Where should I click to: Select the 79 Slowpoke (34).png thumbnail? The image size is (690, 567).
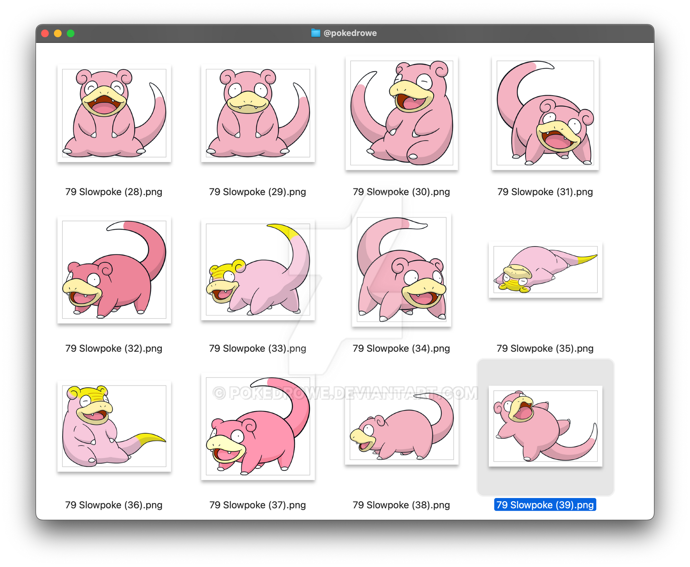[x=402, y=269]
